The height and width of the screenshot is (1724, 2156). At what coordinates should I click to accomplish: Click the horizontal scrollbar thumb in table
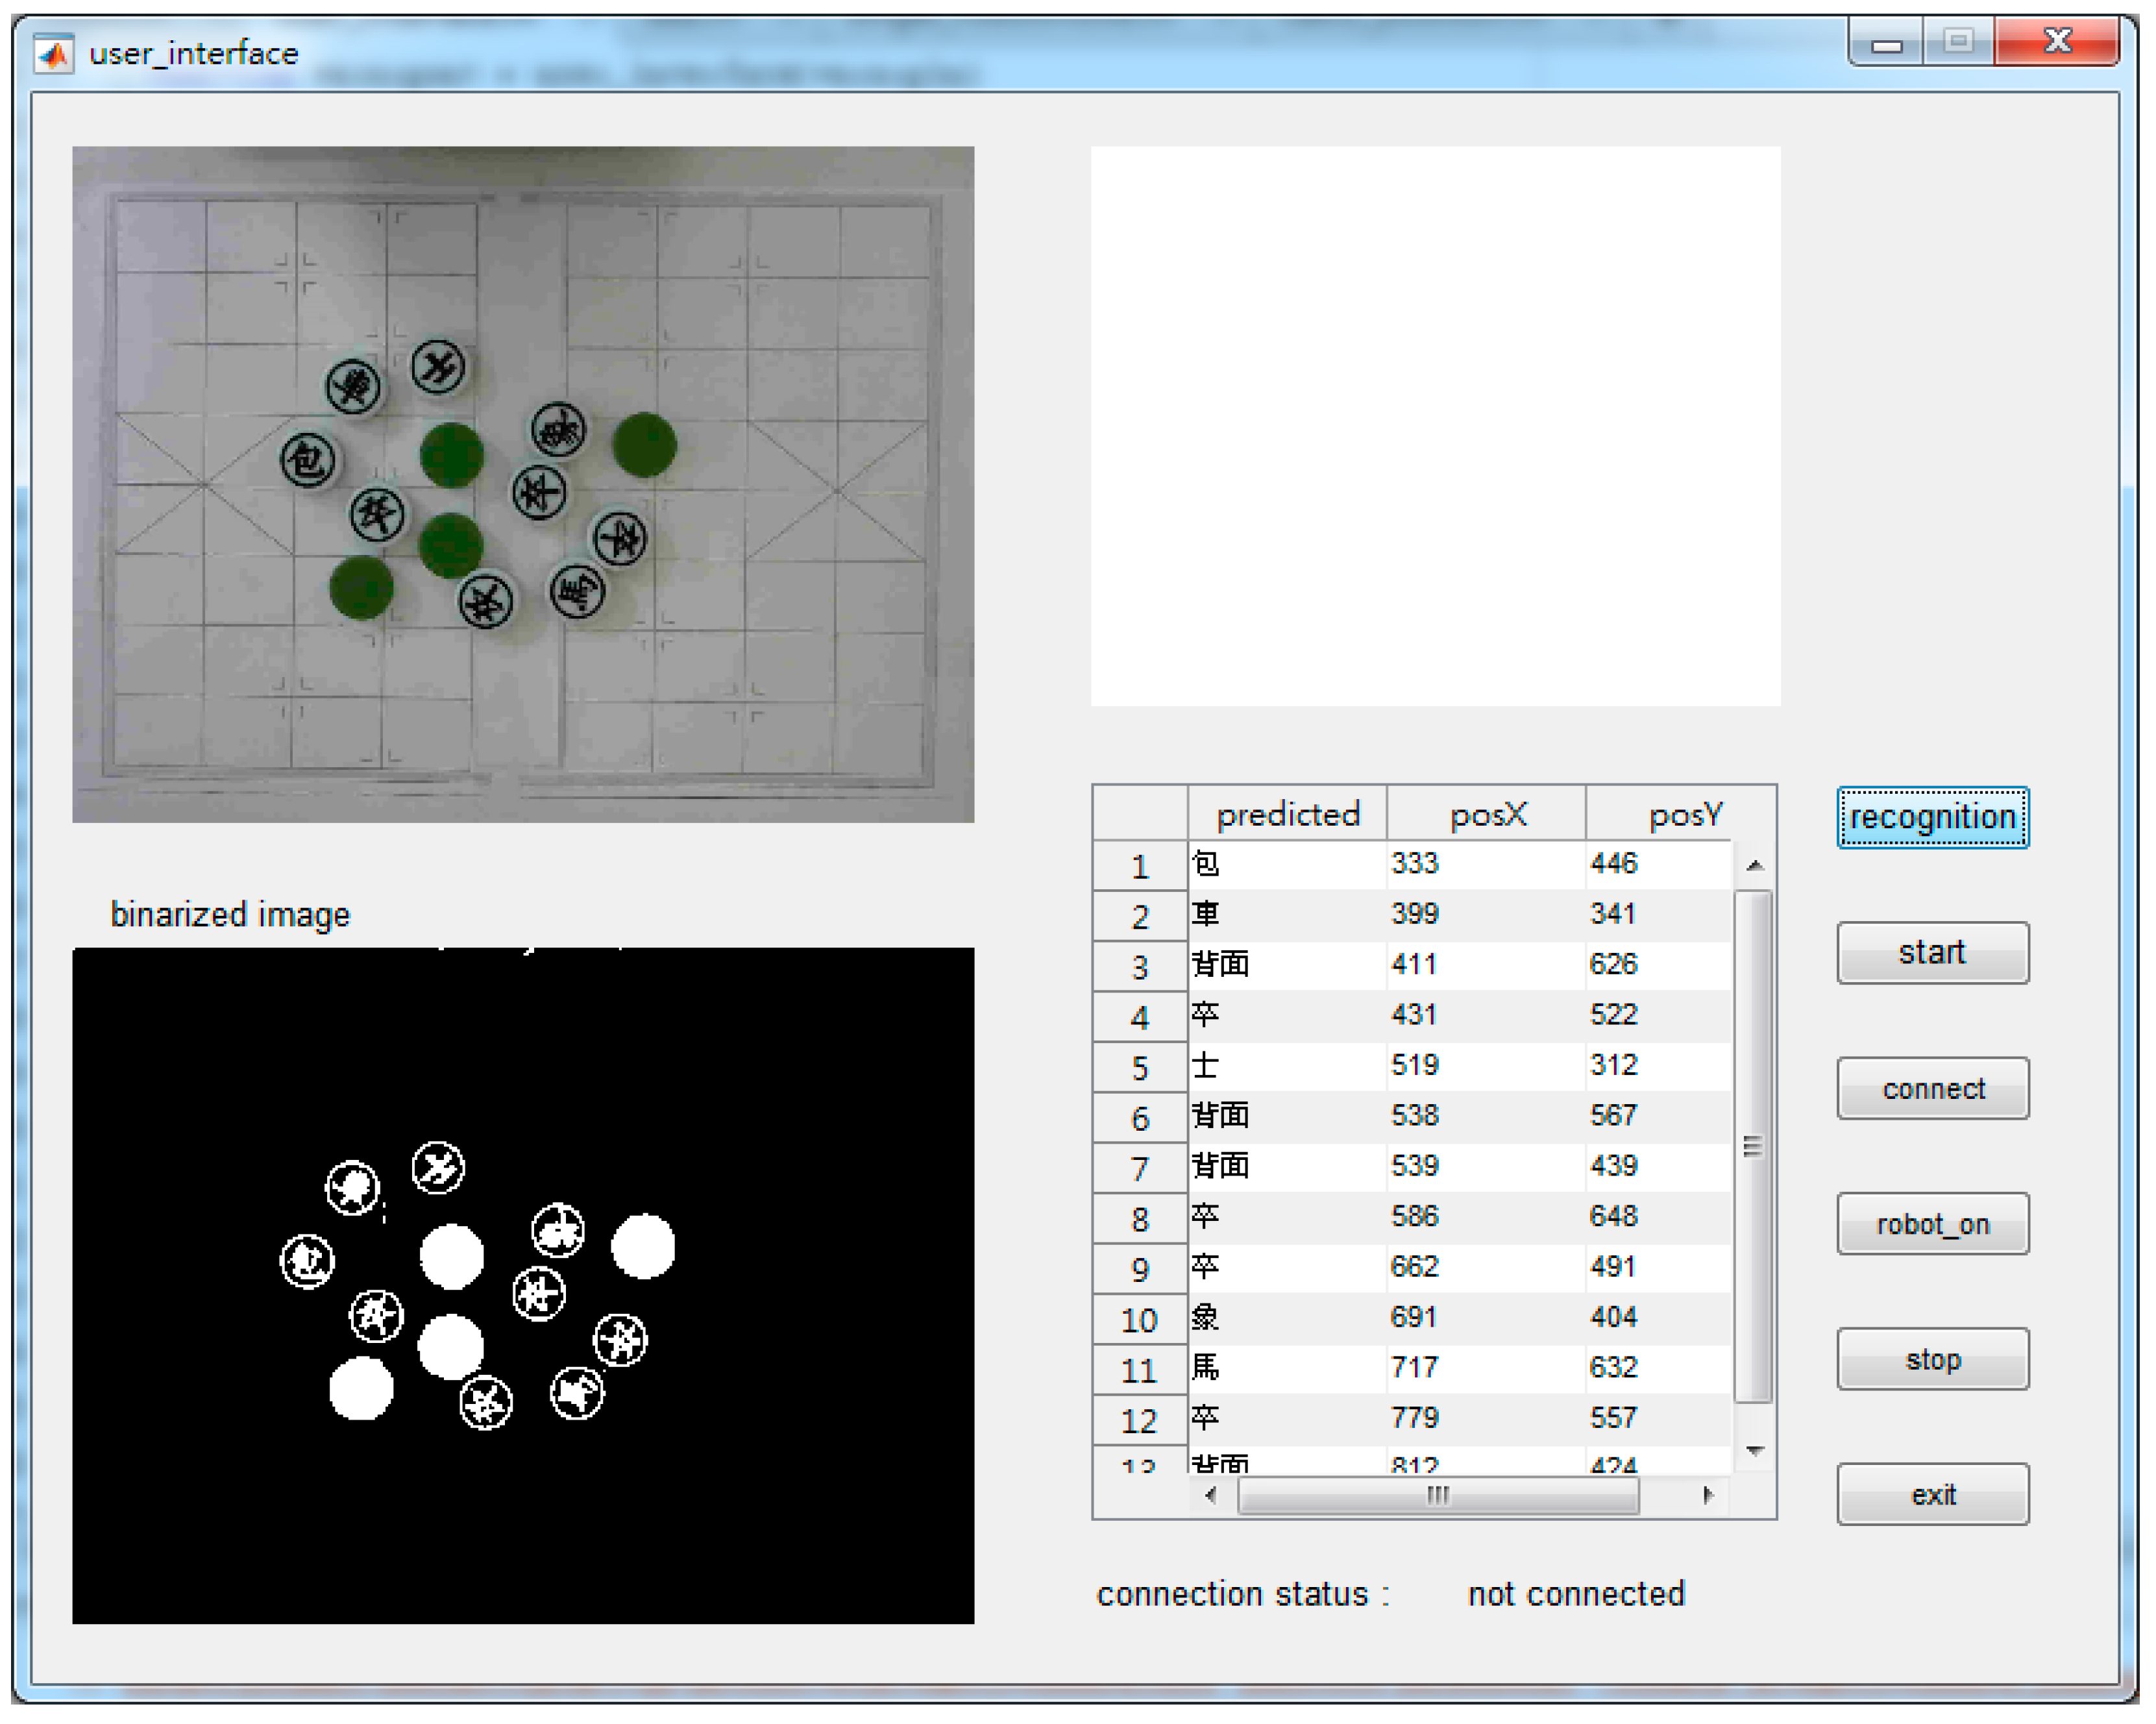coord(1437,1495)
